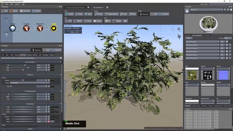This screenshot has height=131, width=233.
Task: Click the arrow button in Post group
Action: pyautogui.click(x=125, y=21)
